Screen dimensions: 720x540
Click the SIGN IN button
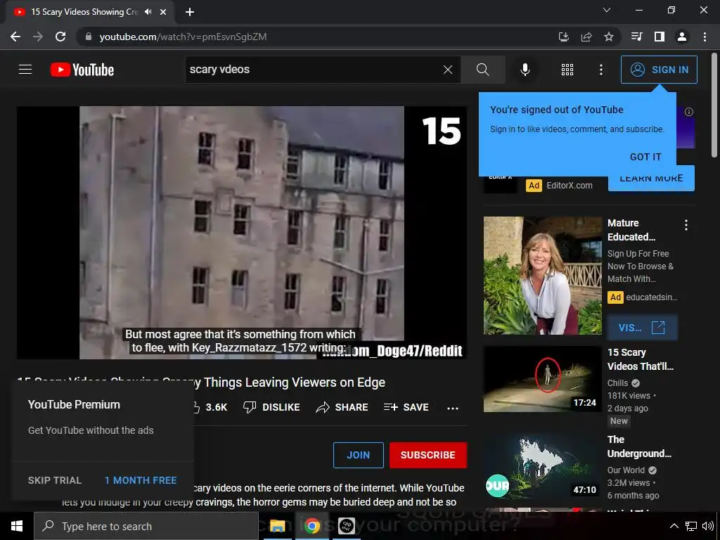pyautogui.click(x=659, y=70)
